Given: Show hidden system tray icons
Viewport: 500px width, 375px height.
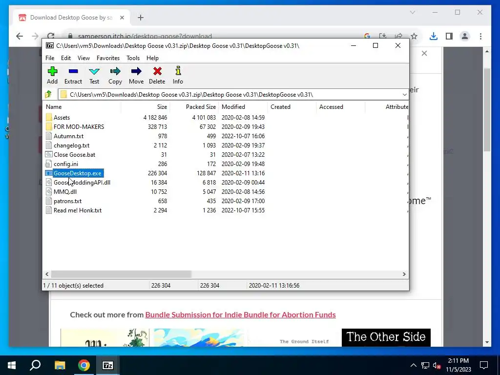Looking at the screenshot, I should point(413,365).
